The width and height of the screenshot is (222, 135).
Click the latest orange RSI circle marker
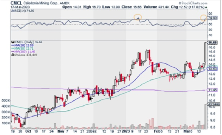[x=204, y=18]
